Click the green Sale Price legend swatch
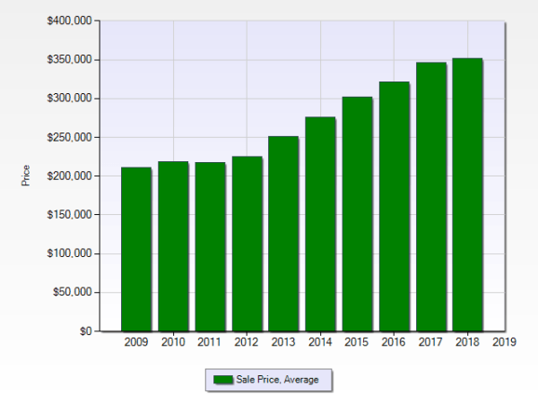 223,380
